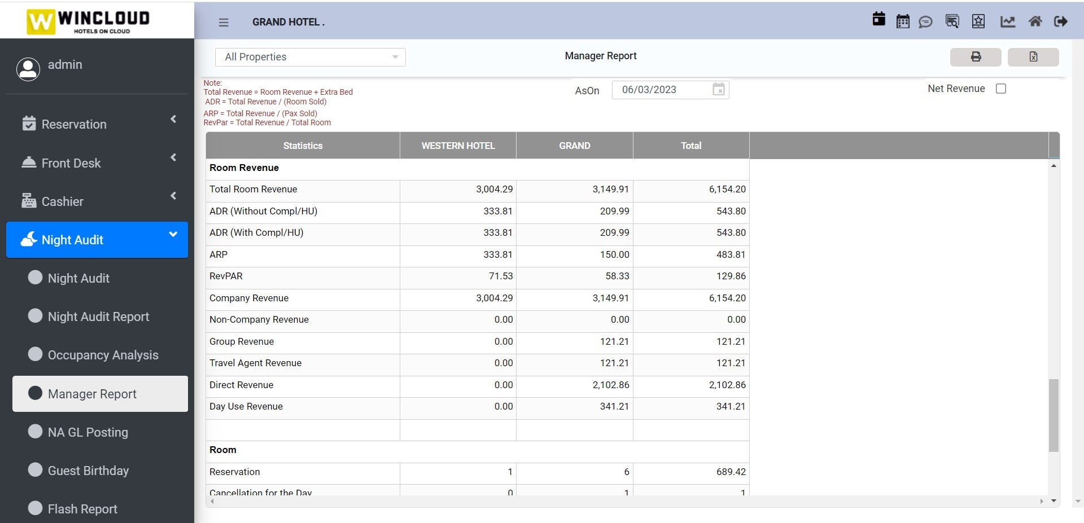Open the line chart analytics icon
This screenshot has height=523, width=1084.
1008,21
